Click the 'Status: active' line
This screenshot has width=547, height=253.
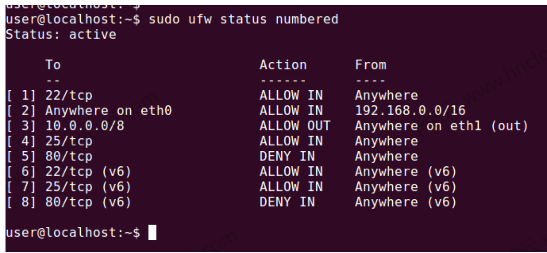tap(61, 35)
